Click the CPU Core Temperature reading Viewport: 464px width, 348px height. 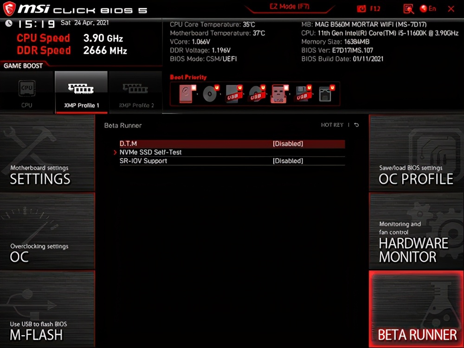213,25
